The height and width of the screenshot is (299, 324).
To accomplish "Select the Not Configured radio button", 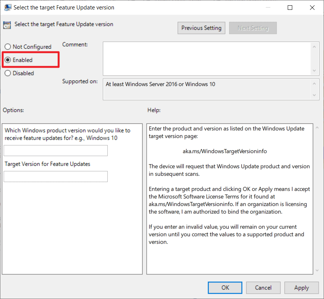I will (x=8, y=47).
